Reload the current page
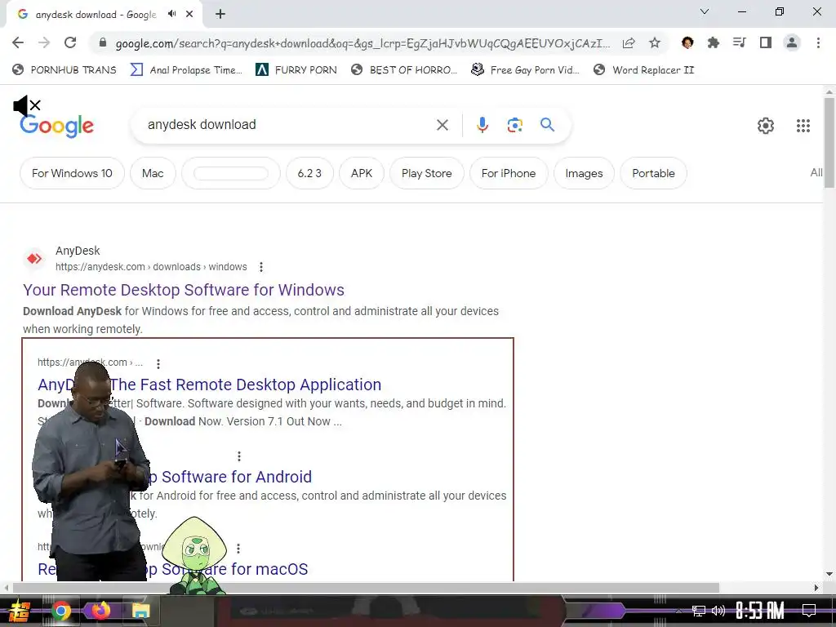Screen dimensions: 836x627 [x=70, y=42]
